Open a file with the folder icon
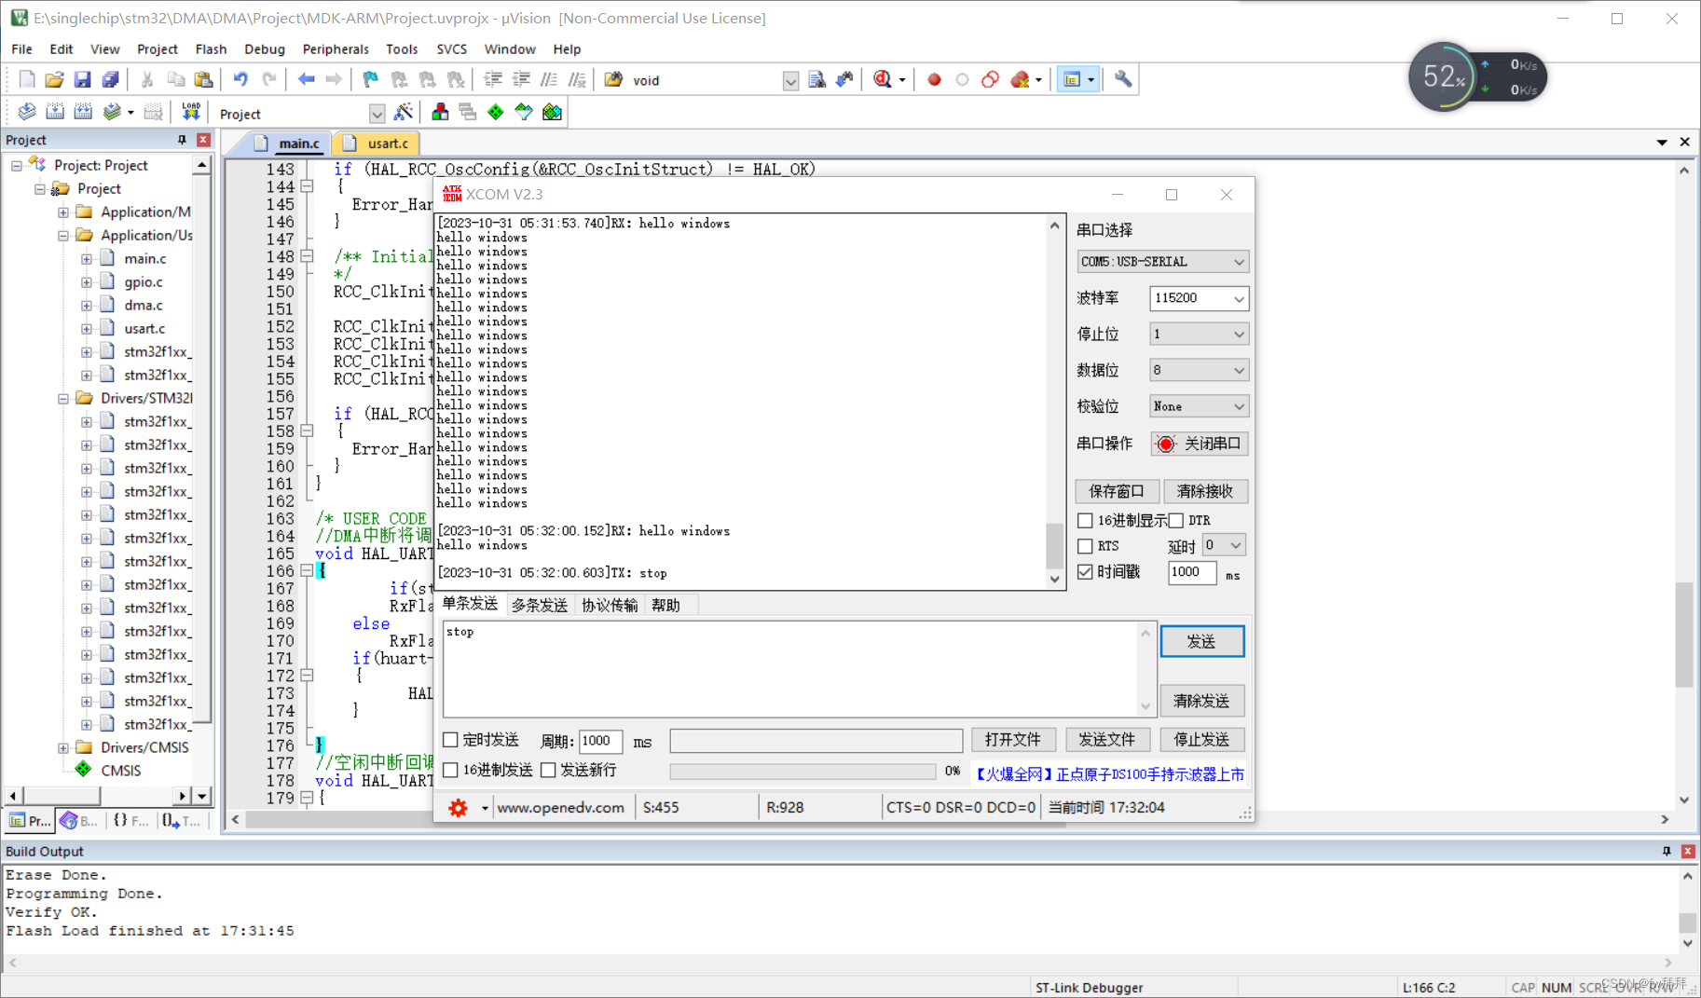 click(54, 80)
